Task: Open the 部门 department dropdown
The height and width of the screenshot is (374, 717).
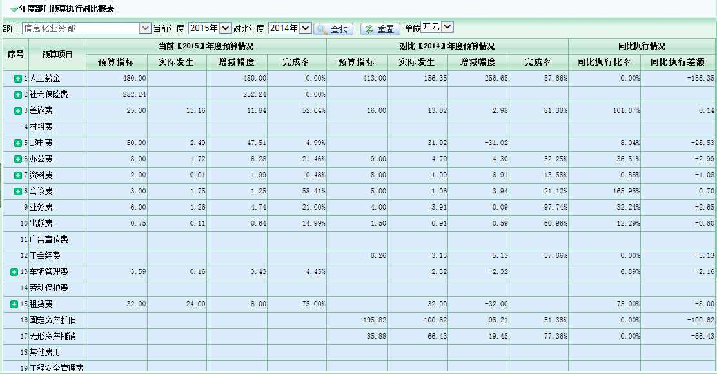Action: coord(145,28)
